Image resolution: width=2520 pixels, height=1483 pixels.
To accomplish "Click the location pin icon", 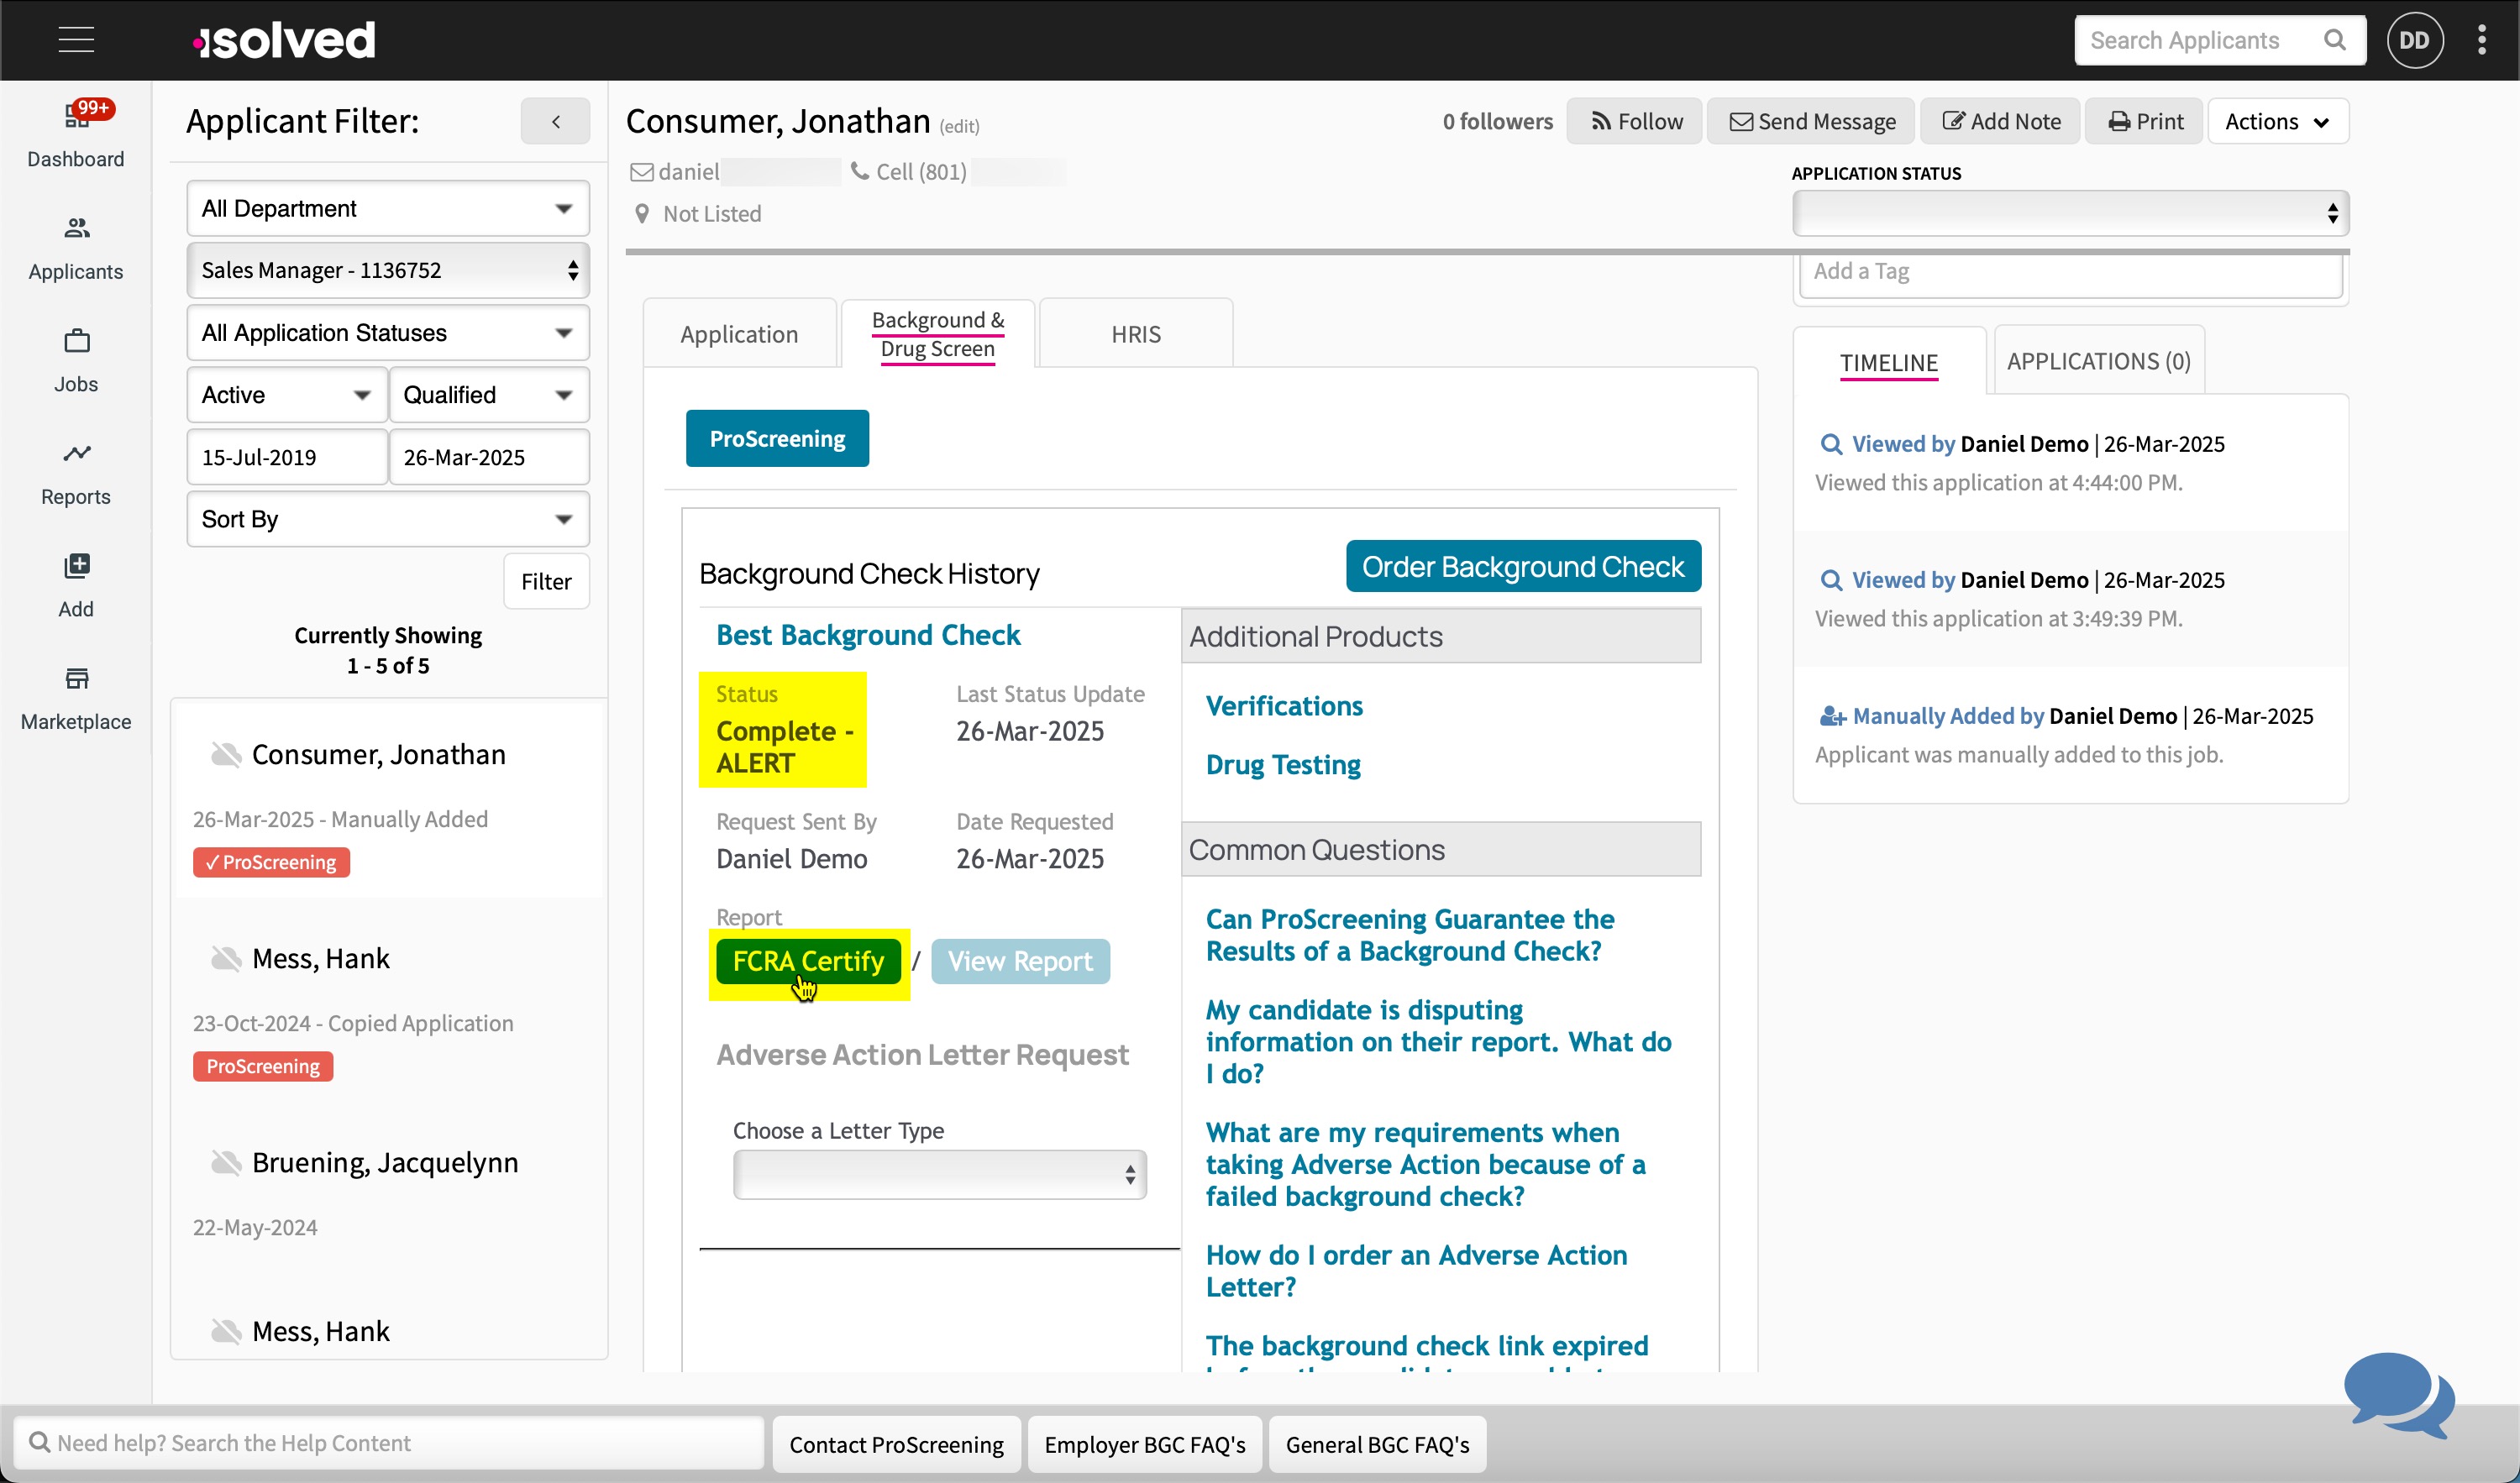I will 642,214.
